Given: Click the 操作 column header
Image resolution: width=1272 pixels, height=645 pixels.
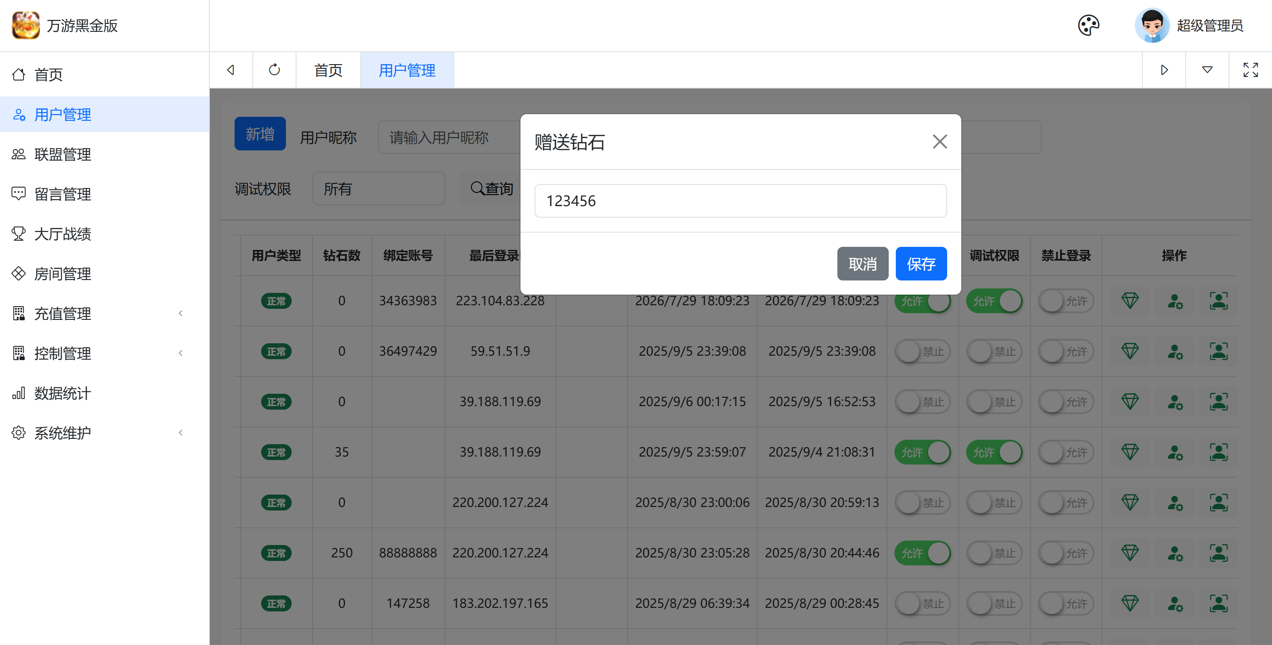Looking at the screenshot, I should [x=1174, y=256].
